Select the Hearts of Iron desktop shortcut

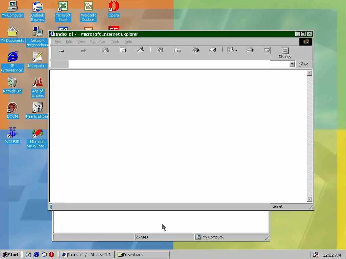pyautogui.click(x=37, y=111)
